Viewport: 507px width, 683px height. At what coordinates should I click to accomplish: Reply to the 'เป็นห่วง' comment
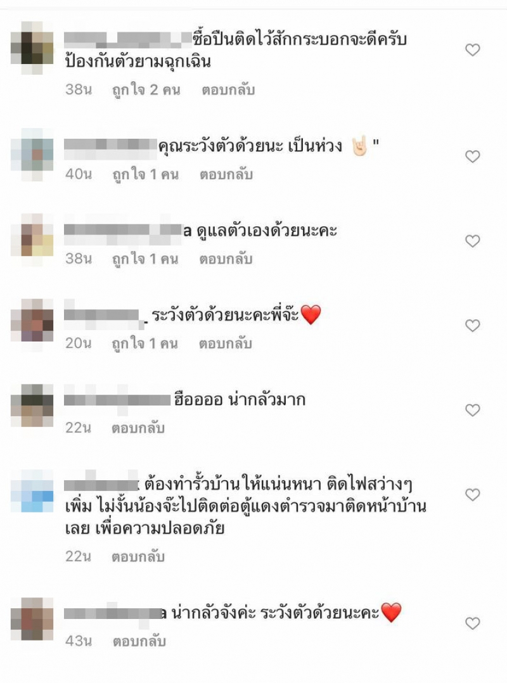226,175
